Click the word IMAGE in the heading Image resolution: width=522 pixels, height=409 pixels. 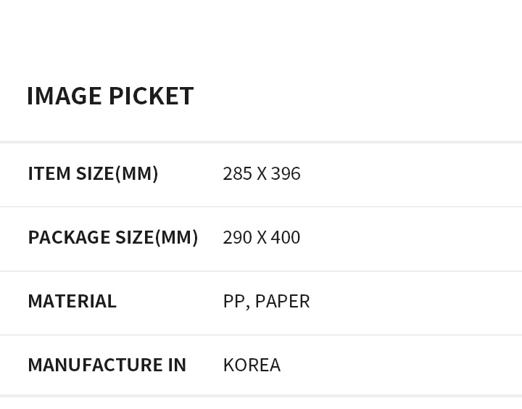65,96
